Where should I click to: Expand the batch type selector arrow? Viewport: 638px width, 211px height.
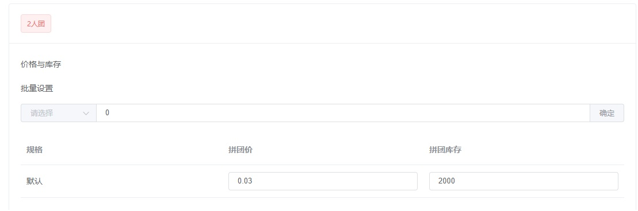click(86, 113)
